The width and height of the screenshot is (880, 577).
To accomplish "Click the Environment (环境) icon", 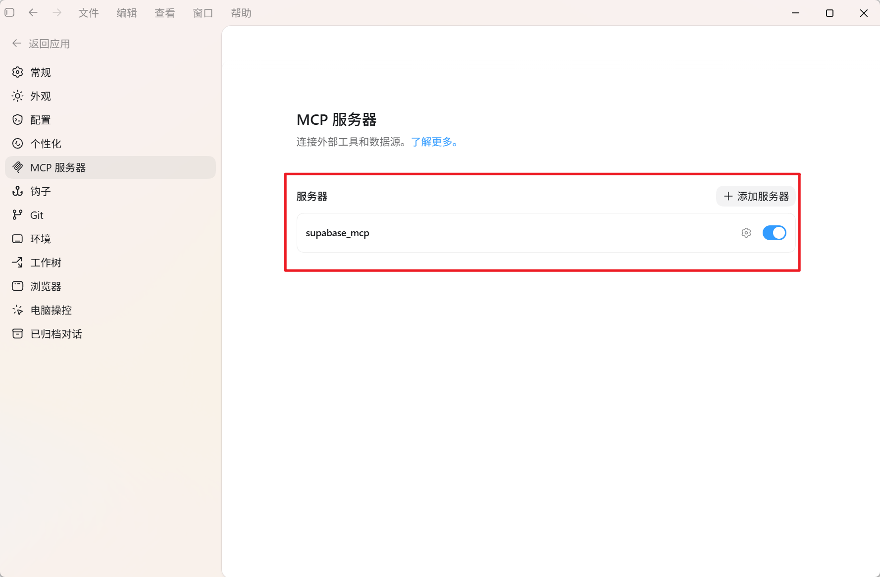I will coord(17,239).
